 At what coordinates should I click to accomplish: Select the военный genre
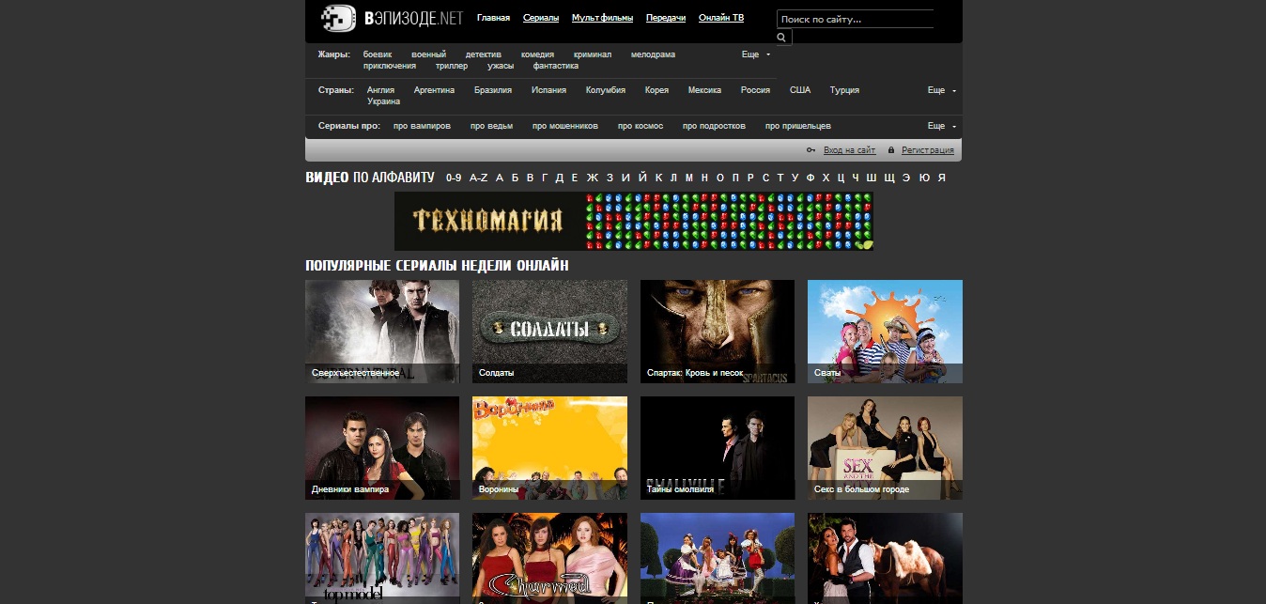click(x=428, y=54)
